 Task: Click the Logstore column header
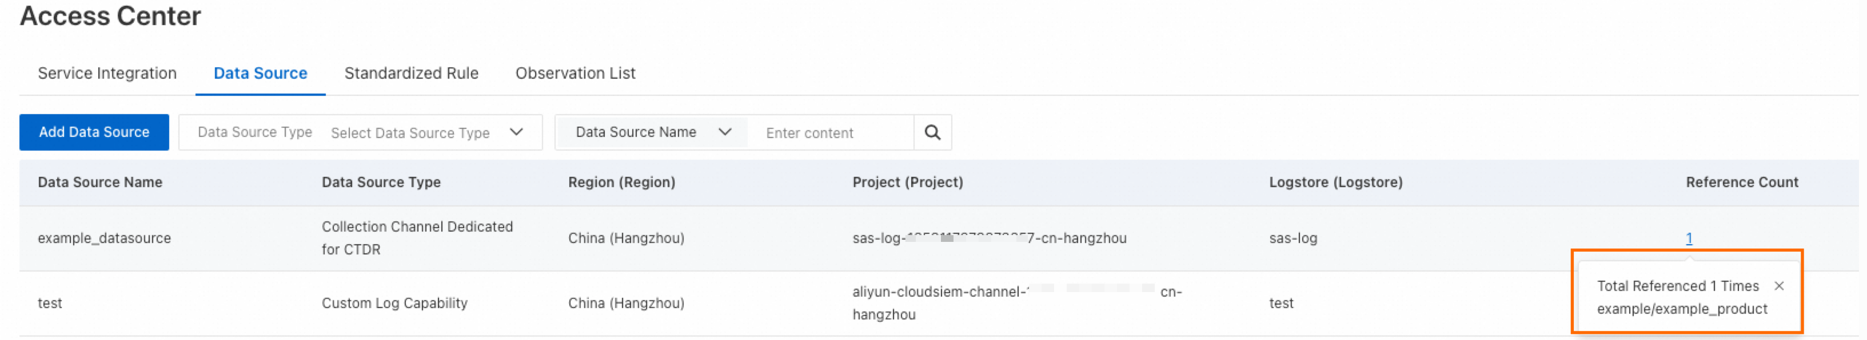pyautogui.click(x=1335, y=183)
